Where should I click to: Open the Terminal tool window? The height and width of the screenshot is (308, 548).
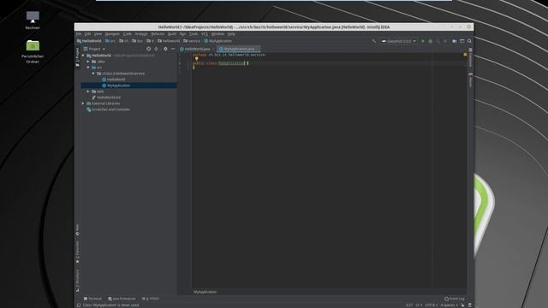[x=92, y=299]
